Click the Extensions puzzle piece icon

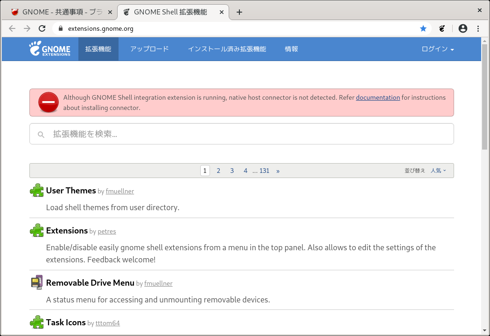pyautogui.click(x=37, y=231)
